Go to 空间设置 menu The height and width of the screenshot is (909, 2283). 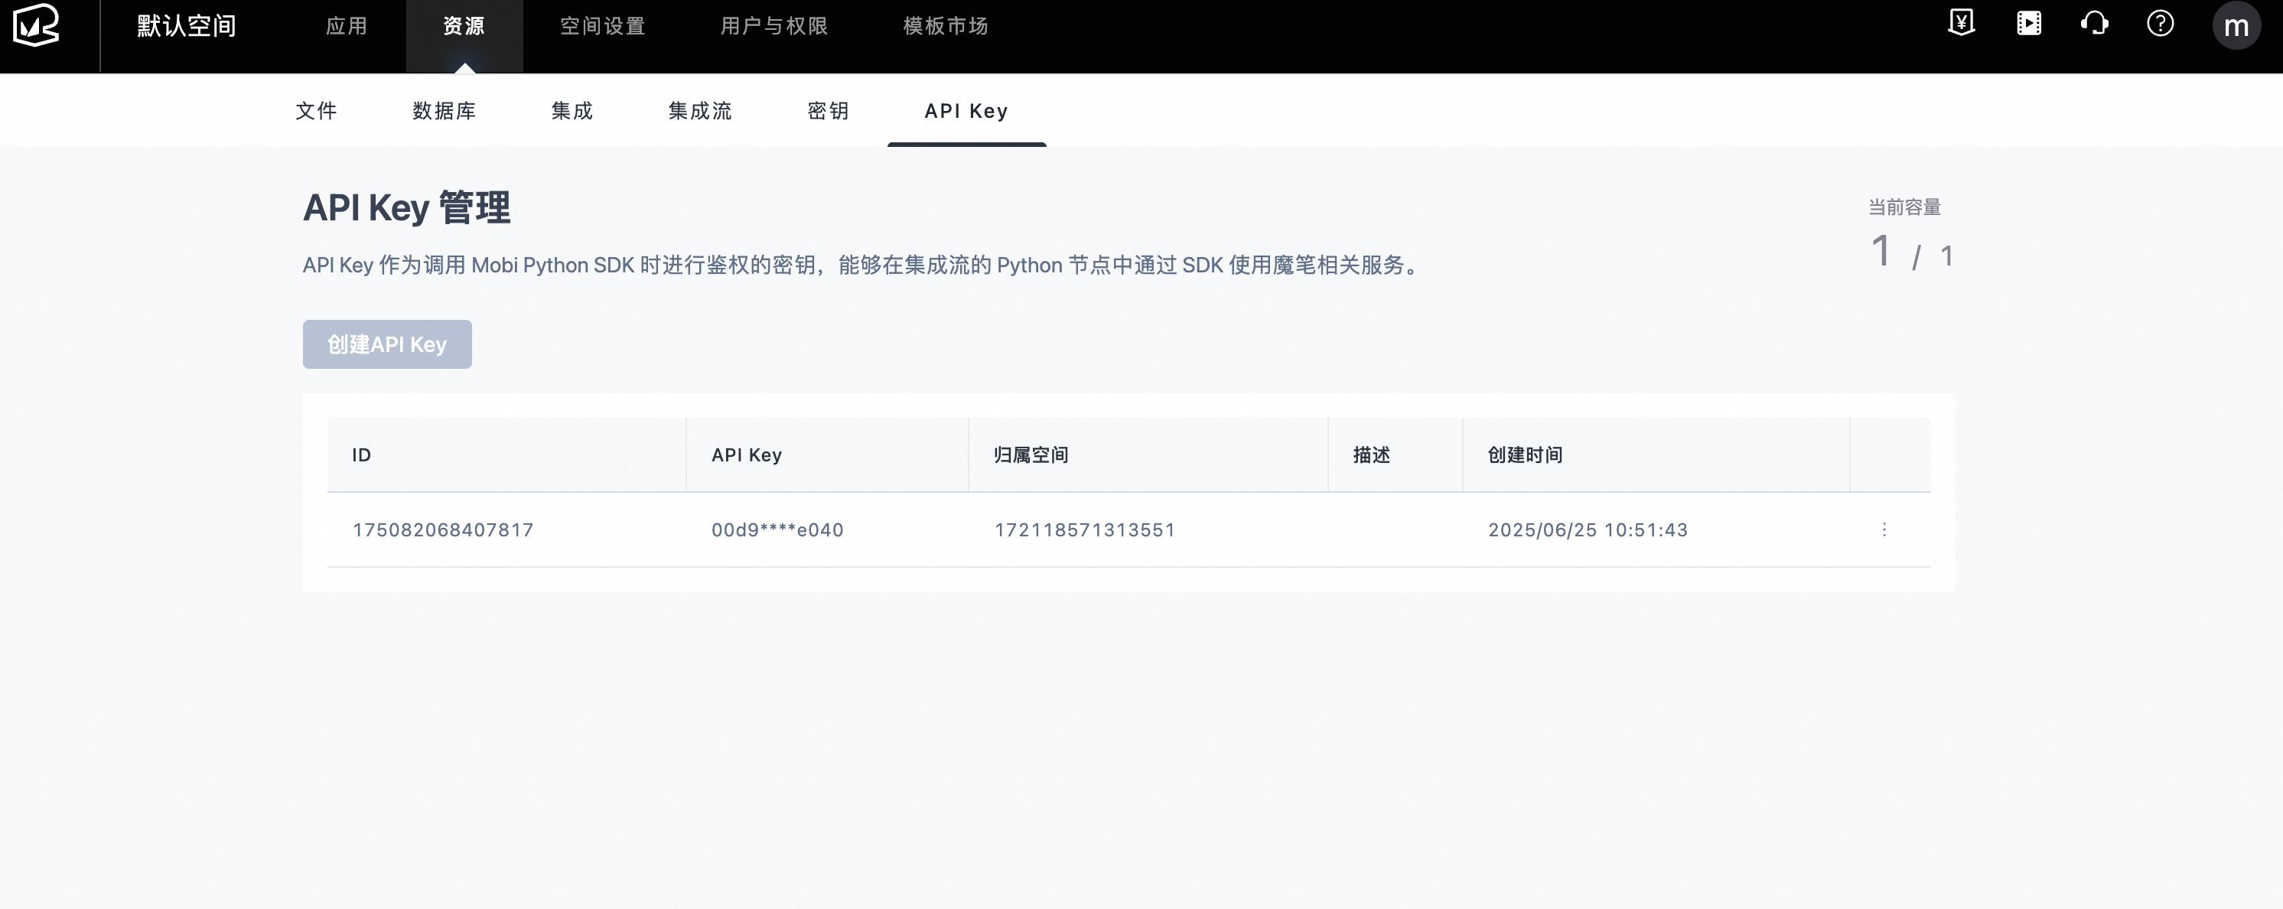603,26
